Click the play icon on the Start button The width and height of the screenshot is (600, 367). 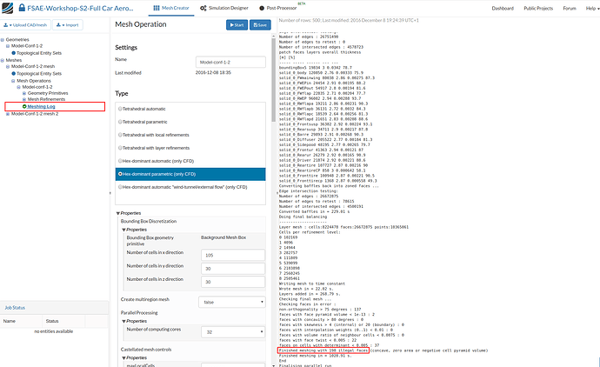[x=231, y=25]
